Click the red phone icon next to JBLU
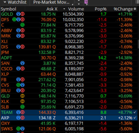The height and width of the screenshot is (133, 139). (x=23, y=90)
